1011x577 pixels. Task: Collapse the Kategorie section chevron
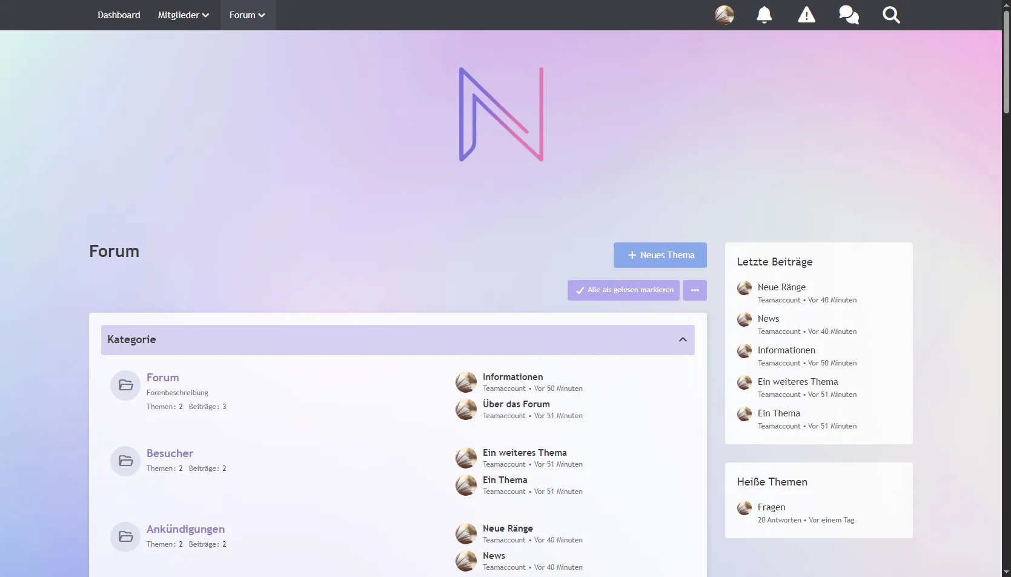tap(683, 340)
